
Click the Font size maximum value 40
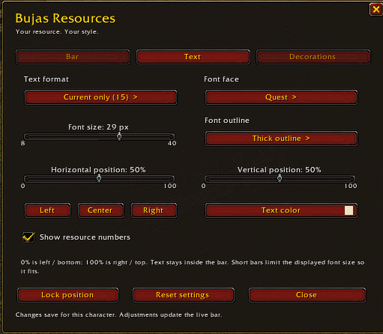click(x=172, y=143)
